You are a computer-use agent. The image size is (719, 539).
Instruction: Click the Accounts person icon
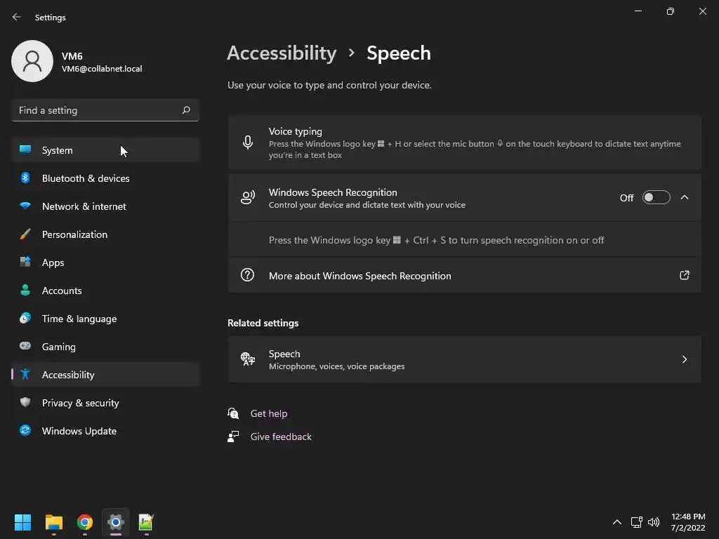point(25,290)
